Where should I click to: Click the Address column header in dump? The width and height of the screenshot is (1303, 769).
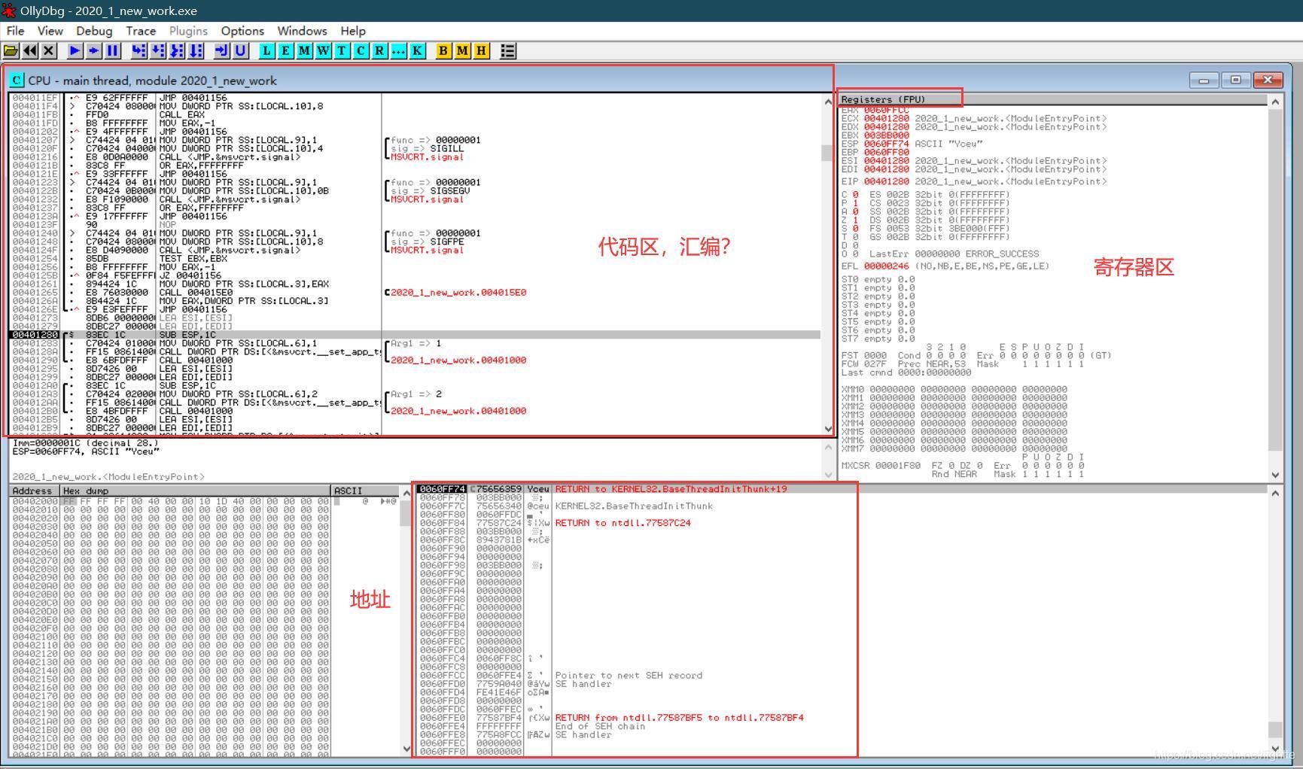coord(35,491)
